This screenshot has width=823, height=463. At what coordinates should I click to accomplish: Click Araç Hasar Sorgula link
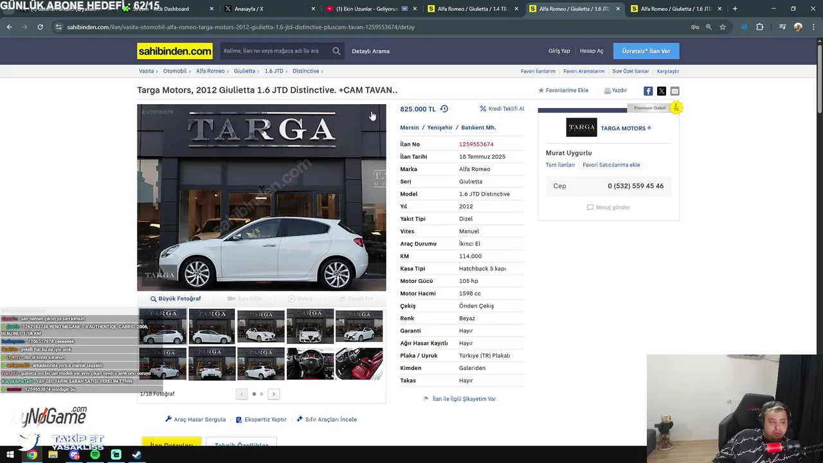[x=195, y=419]
